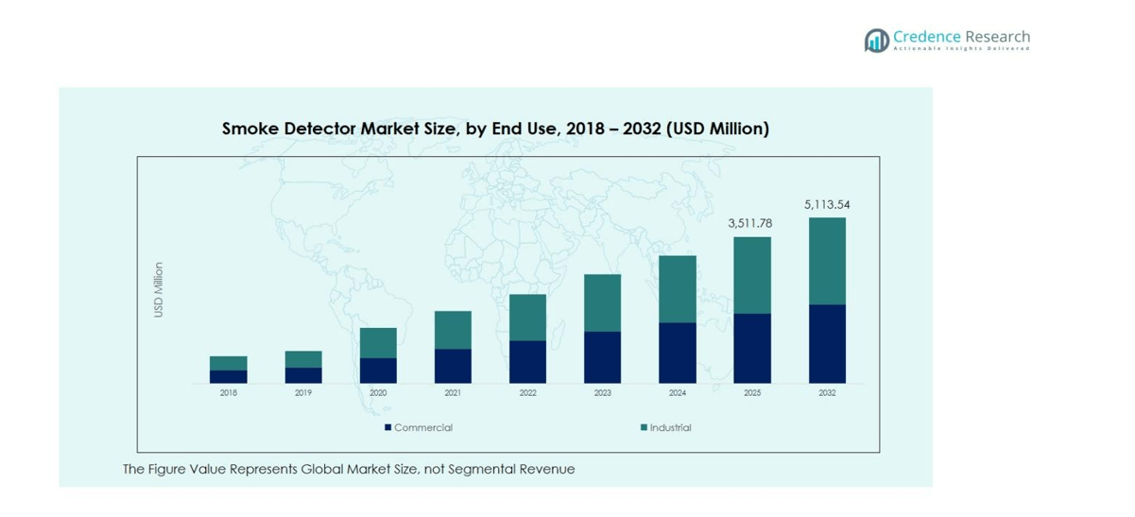Click the Industrial segment of the 2032 bar

pos(827,261)
